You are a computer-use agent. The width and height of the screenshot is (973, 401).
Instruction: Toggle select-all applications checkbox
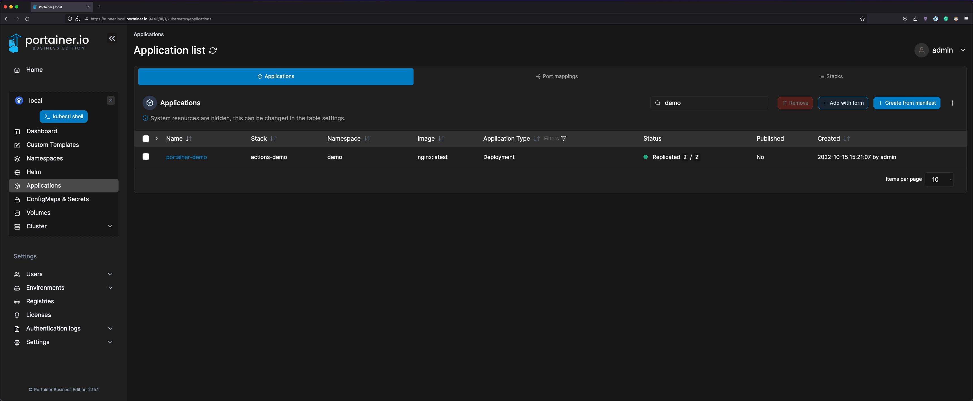point(146,139)
